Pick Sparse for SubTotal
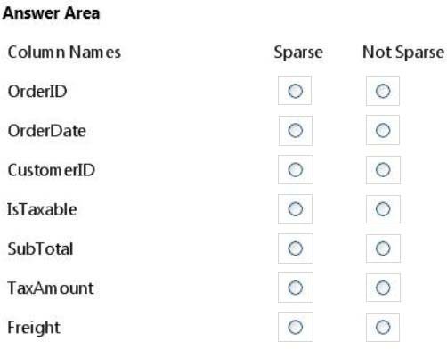This screenshot has width=447, height=349. pos(295,248)
